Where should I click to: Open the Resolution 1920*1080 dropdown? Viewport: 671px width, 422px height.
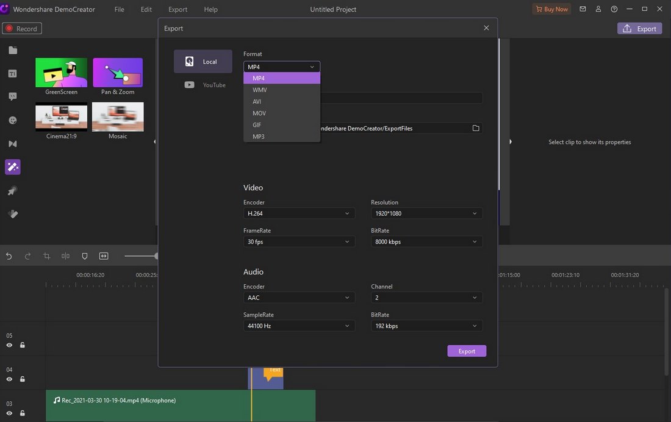(x=426, y=213)
